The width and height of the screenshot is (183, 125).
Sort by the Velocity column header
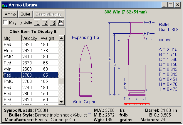31,38
